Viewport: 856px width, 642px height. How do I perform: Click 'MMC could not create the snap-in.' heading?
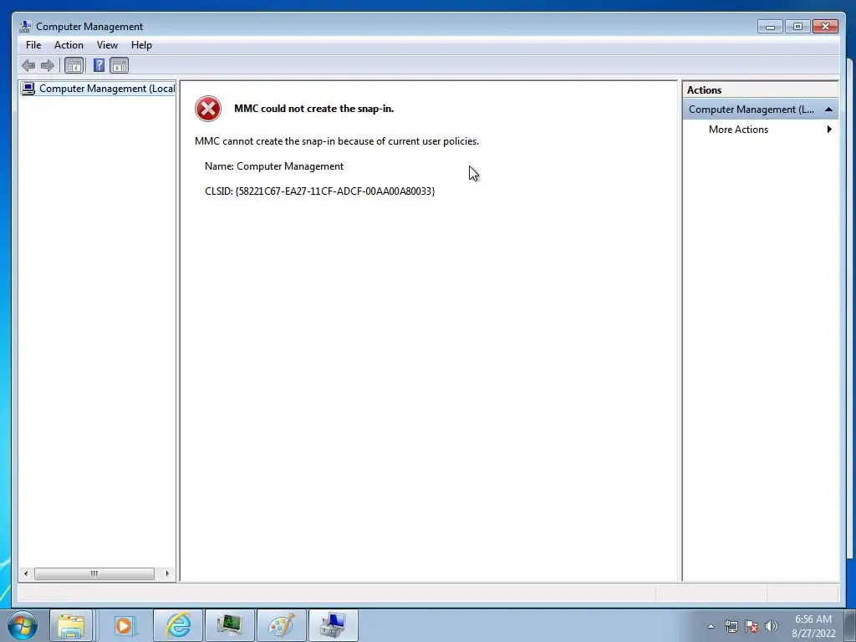tap(314, 109)
